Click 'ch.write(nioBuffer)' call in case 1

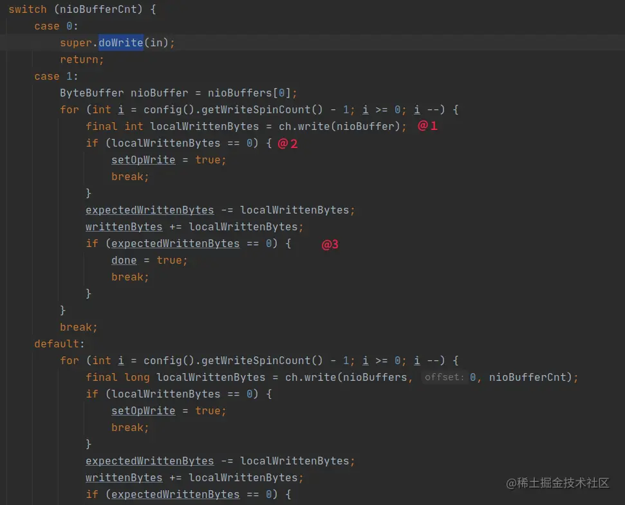coord(339,126)
